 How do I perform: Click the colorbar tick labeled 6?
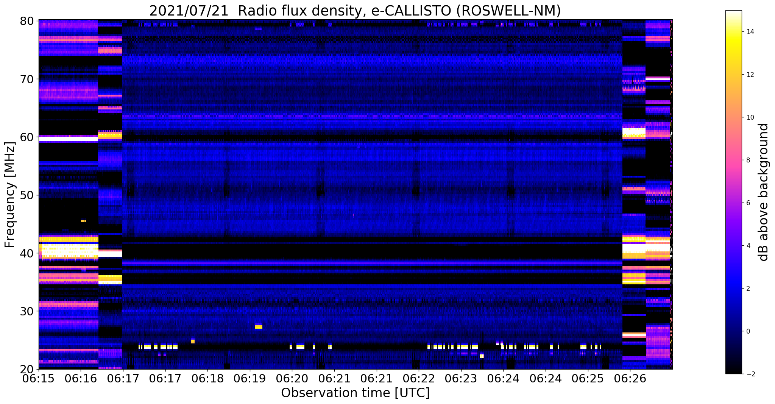click(x=748, y=203)
